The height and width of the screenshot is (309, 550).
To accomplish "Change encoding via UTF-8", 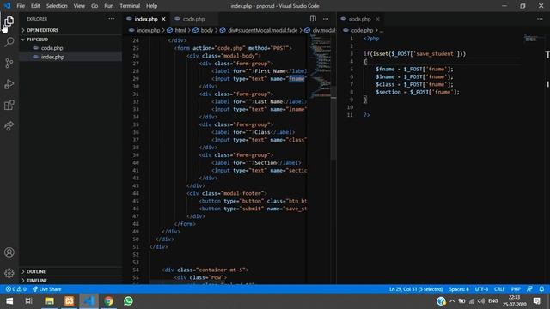I will click(x=481, y=289).
